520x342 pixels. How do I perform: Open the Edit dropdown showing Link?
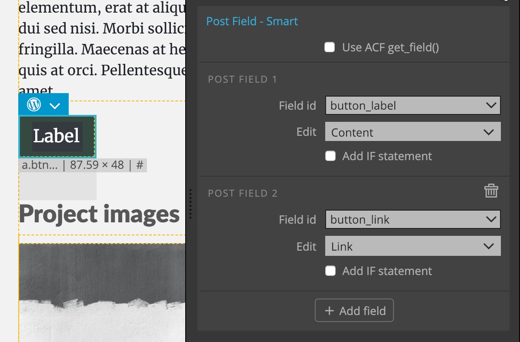[413, 246]
